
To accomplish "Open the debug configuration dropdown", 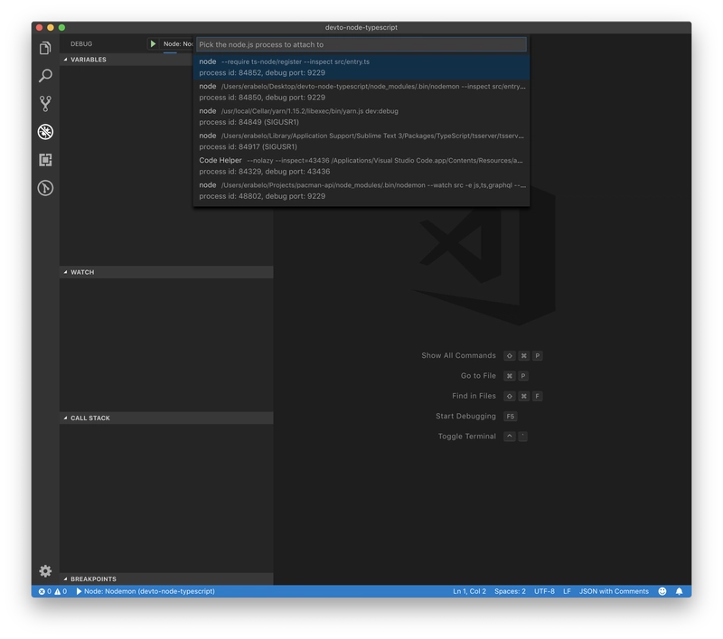I will point(178,43).
